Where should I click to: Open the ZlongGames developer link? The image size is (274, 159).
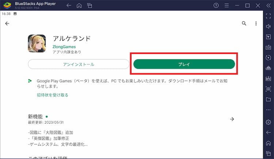point(64,47)
